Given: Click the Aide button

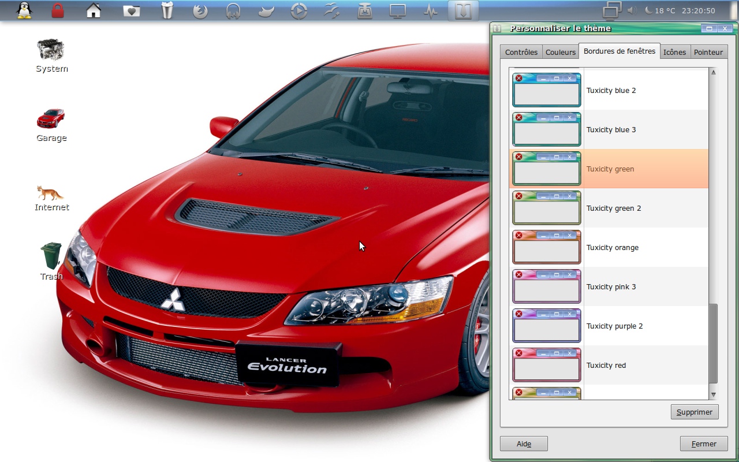Looking at the screenshot, I should point(524,444).
